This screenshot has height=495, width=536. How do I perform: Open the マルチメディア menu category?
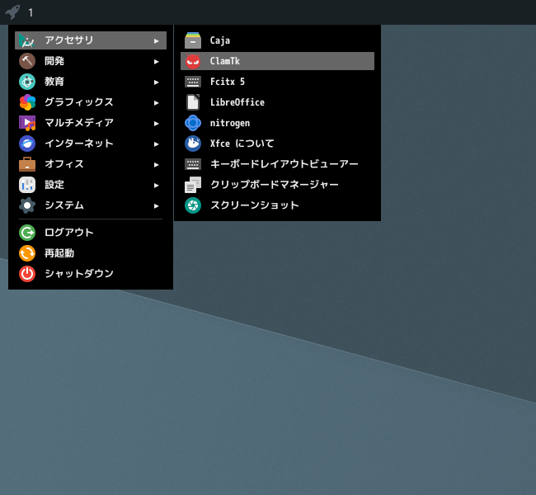coord(91,123)
